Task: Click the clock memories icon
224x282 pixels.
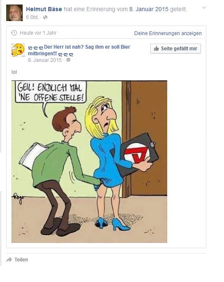Action: 14,33
